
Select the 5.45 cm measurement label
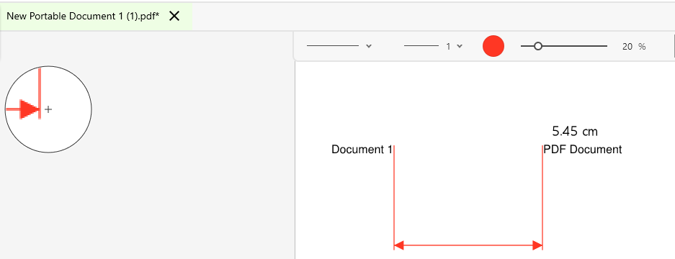575,131
